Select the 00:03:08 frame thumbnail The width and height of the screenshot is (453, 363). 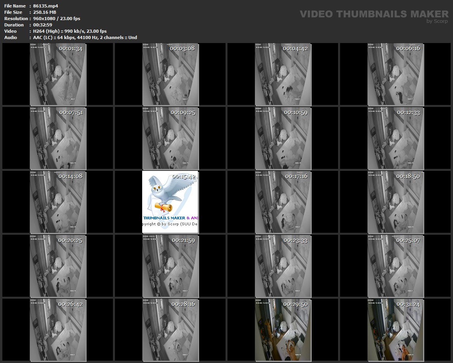pyautogui.click(x=170, y=75)
